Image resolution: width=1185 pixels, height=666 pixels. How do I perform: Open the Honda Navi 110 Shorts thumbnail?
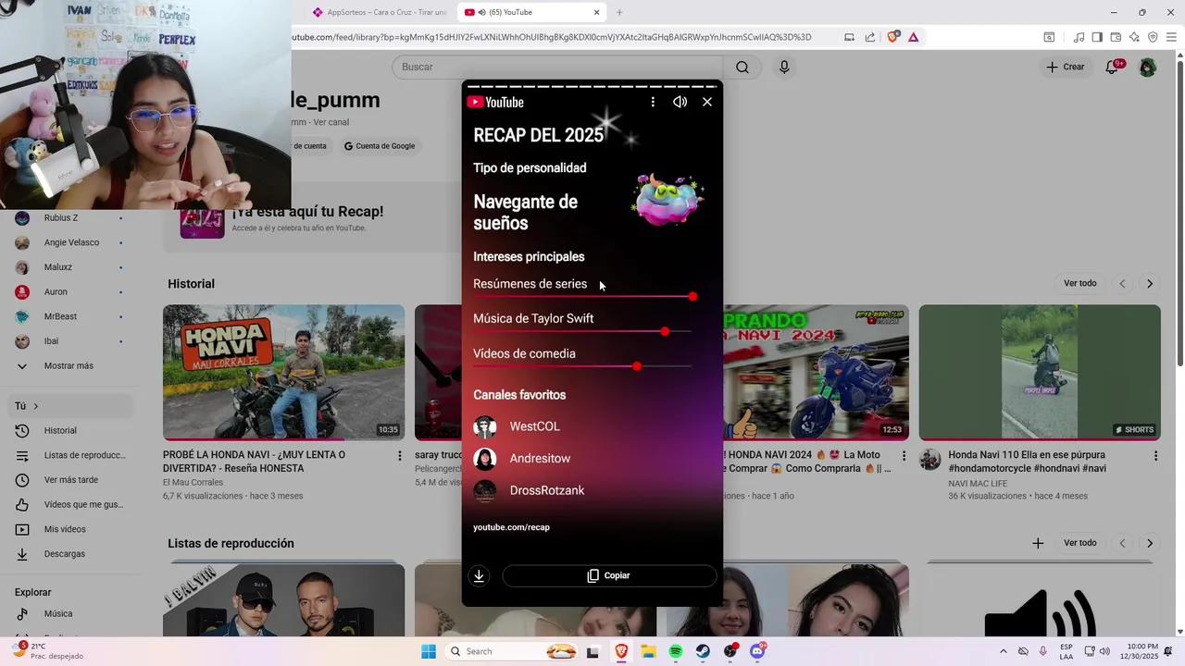point(1040,373)
